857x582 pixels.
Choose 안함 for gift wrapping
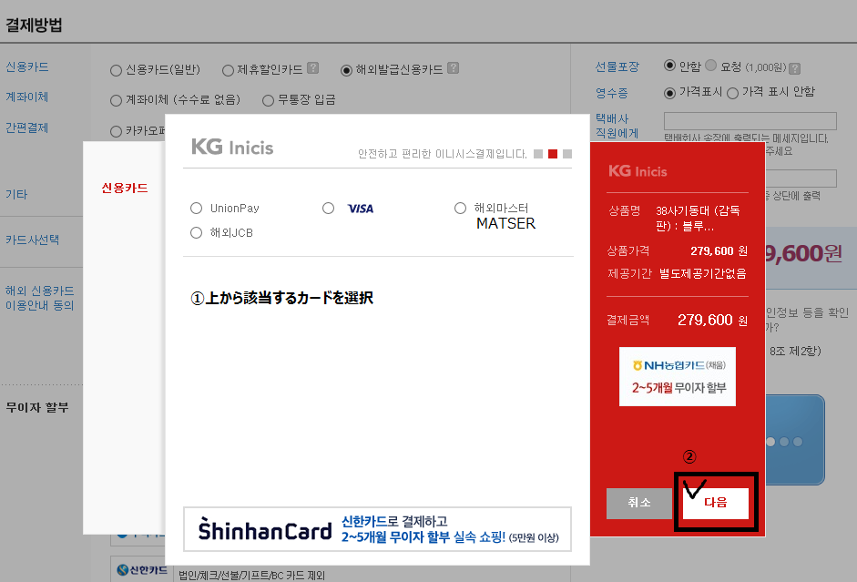pos(669,66)
